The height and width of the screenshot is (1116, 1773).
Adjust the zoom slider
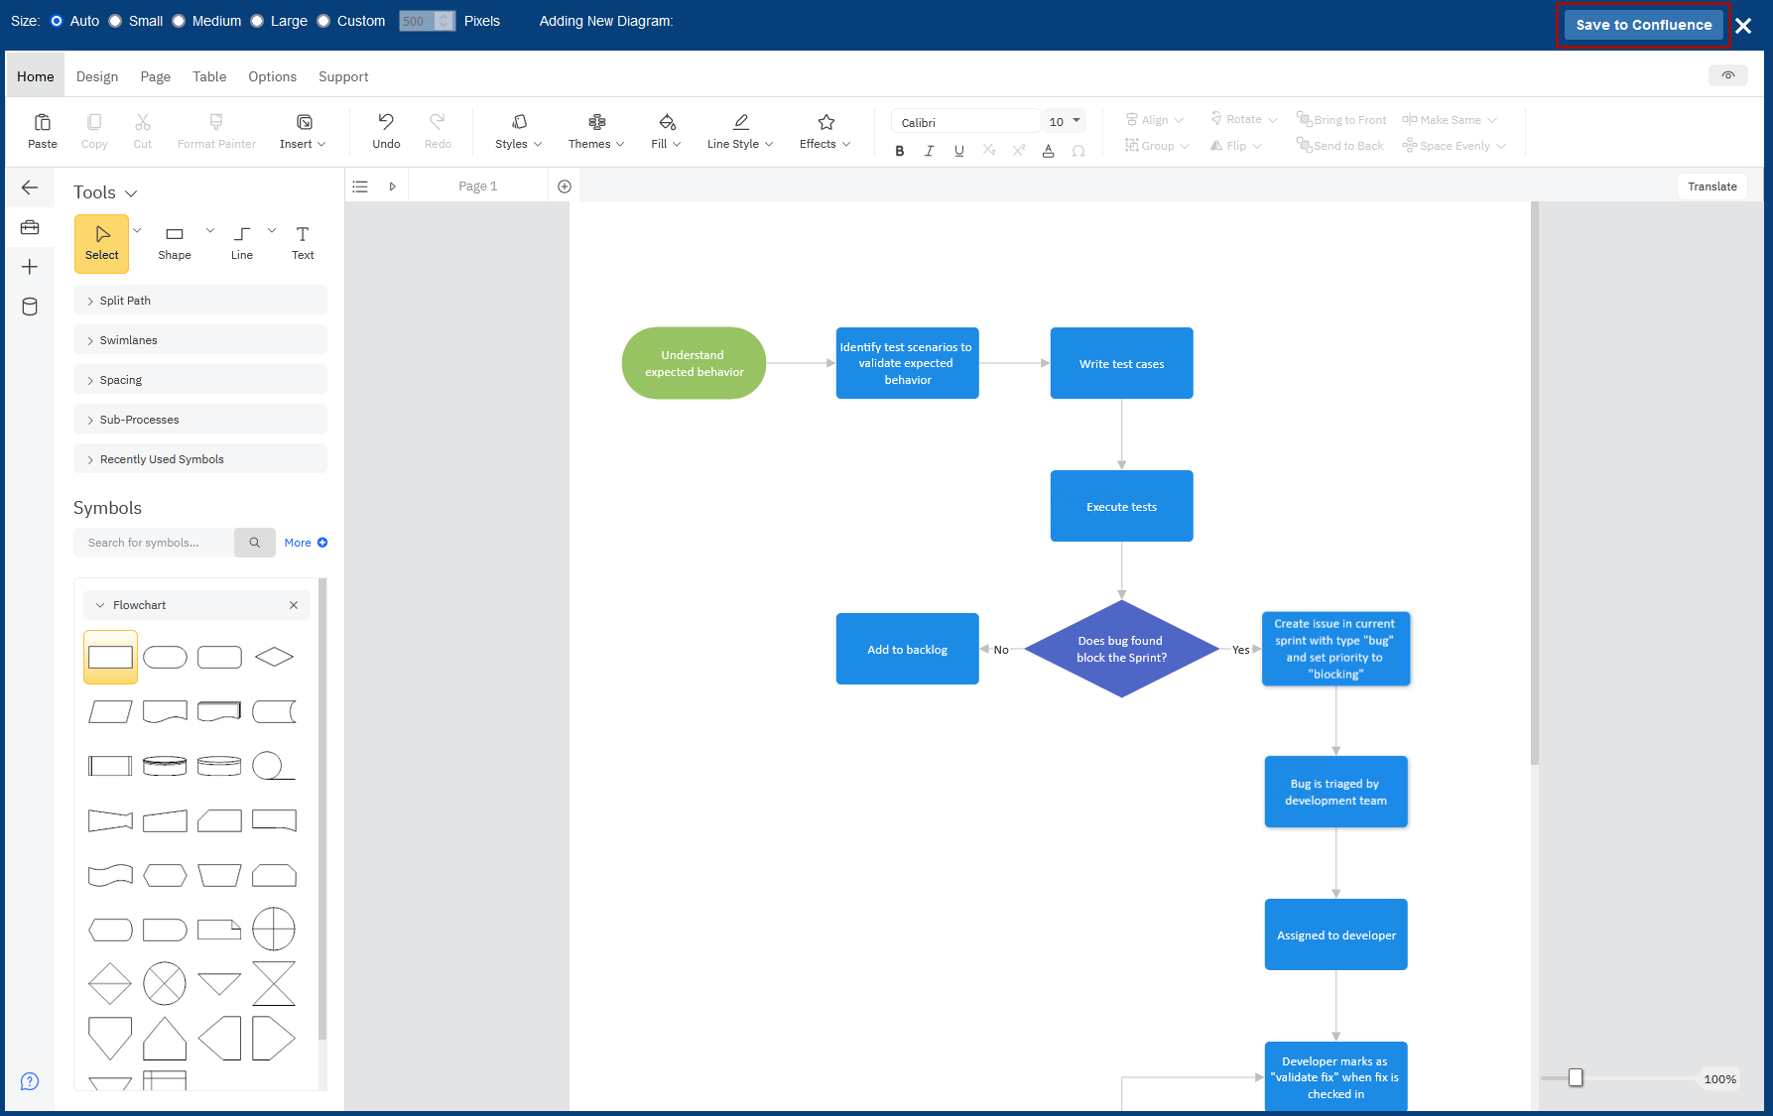(1578, 1077)
